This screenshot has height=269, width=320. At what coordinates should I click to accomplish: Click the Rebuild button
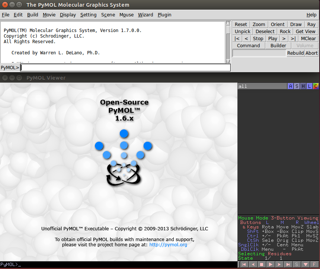coord(295,53)
